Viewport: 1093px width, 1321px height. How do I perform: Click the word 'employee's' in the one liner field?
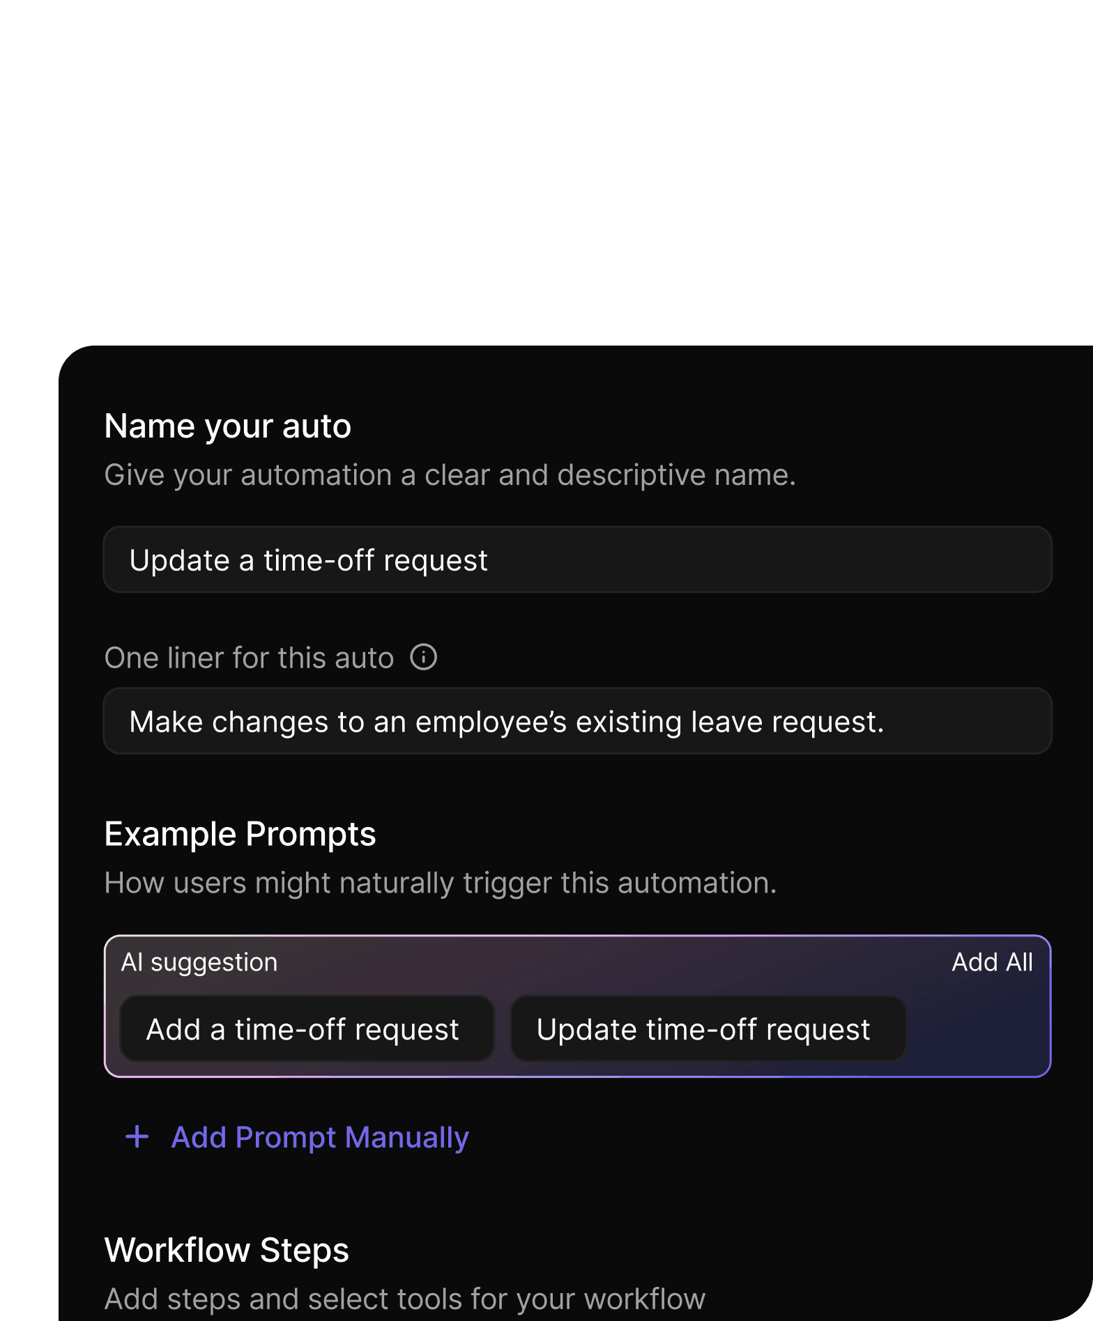(x=491, y=723)
